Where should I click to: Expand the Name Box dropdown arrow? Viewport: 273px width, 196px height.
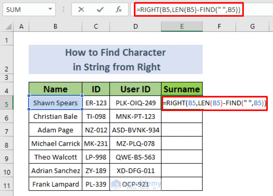click(50, 9)
